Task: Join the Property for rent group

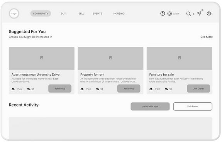Action: tap(129, 89)
